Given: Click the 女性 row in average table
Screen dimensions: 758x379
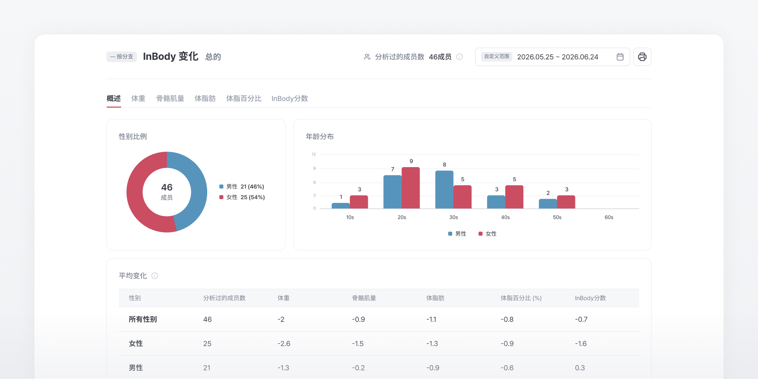Looking at the screenshot, I should 379,344.
